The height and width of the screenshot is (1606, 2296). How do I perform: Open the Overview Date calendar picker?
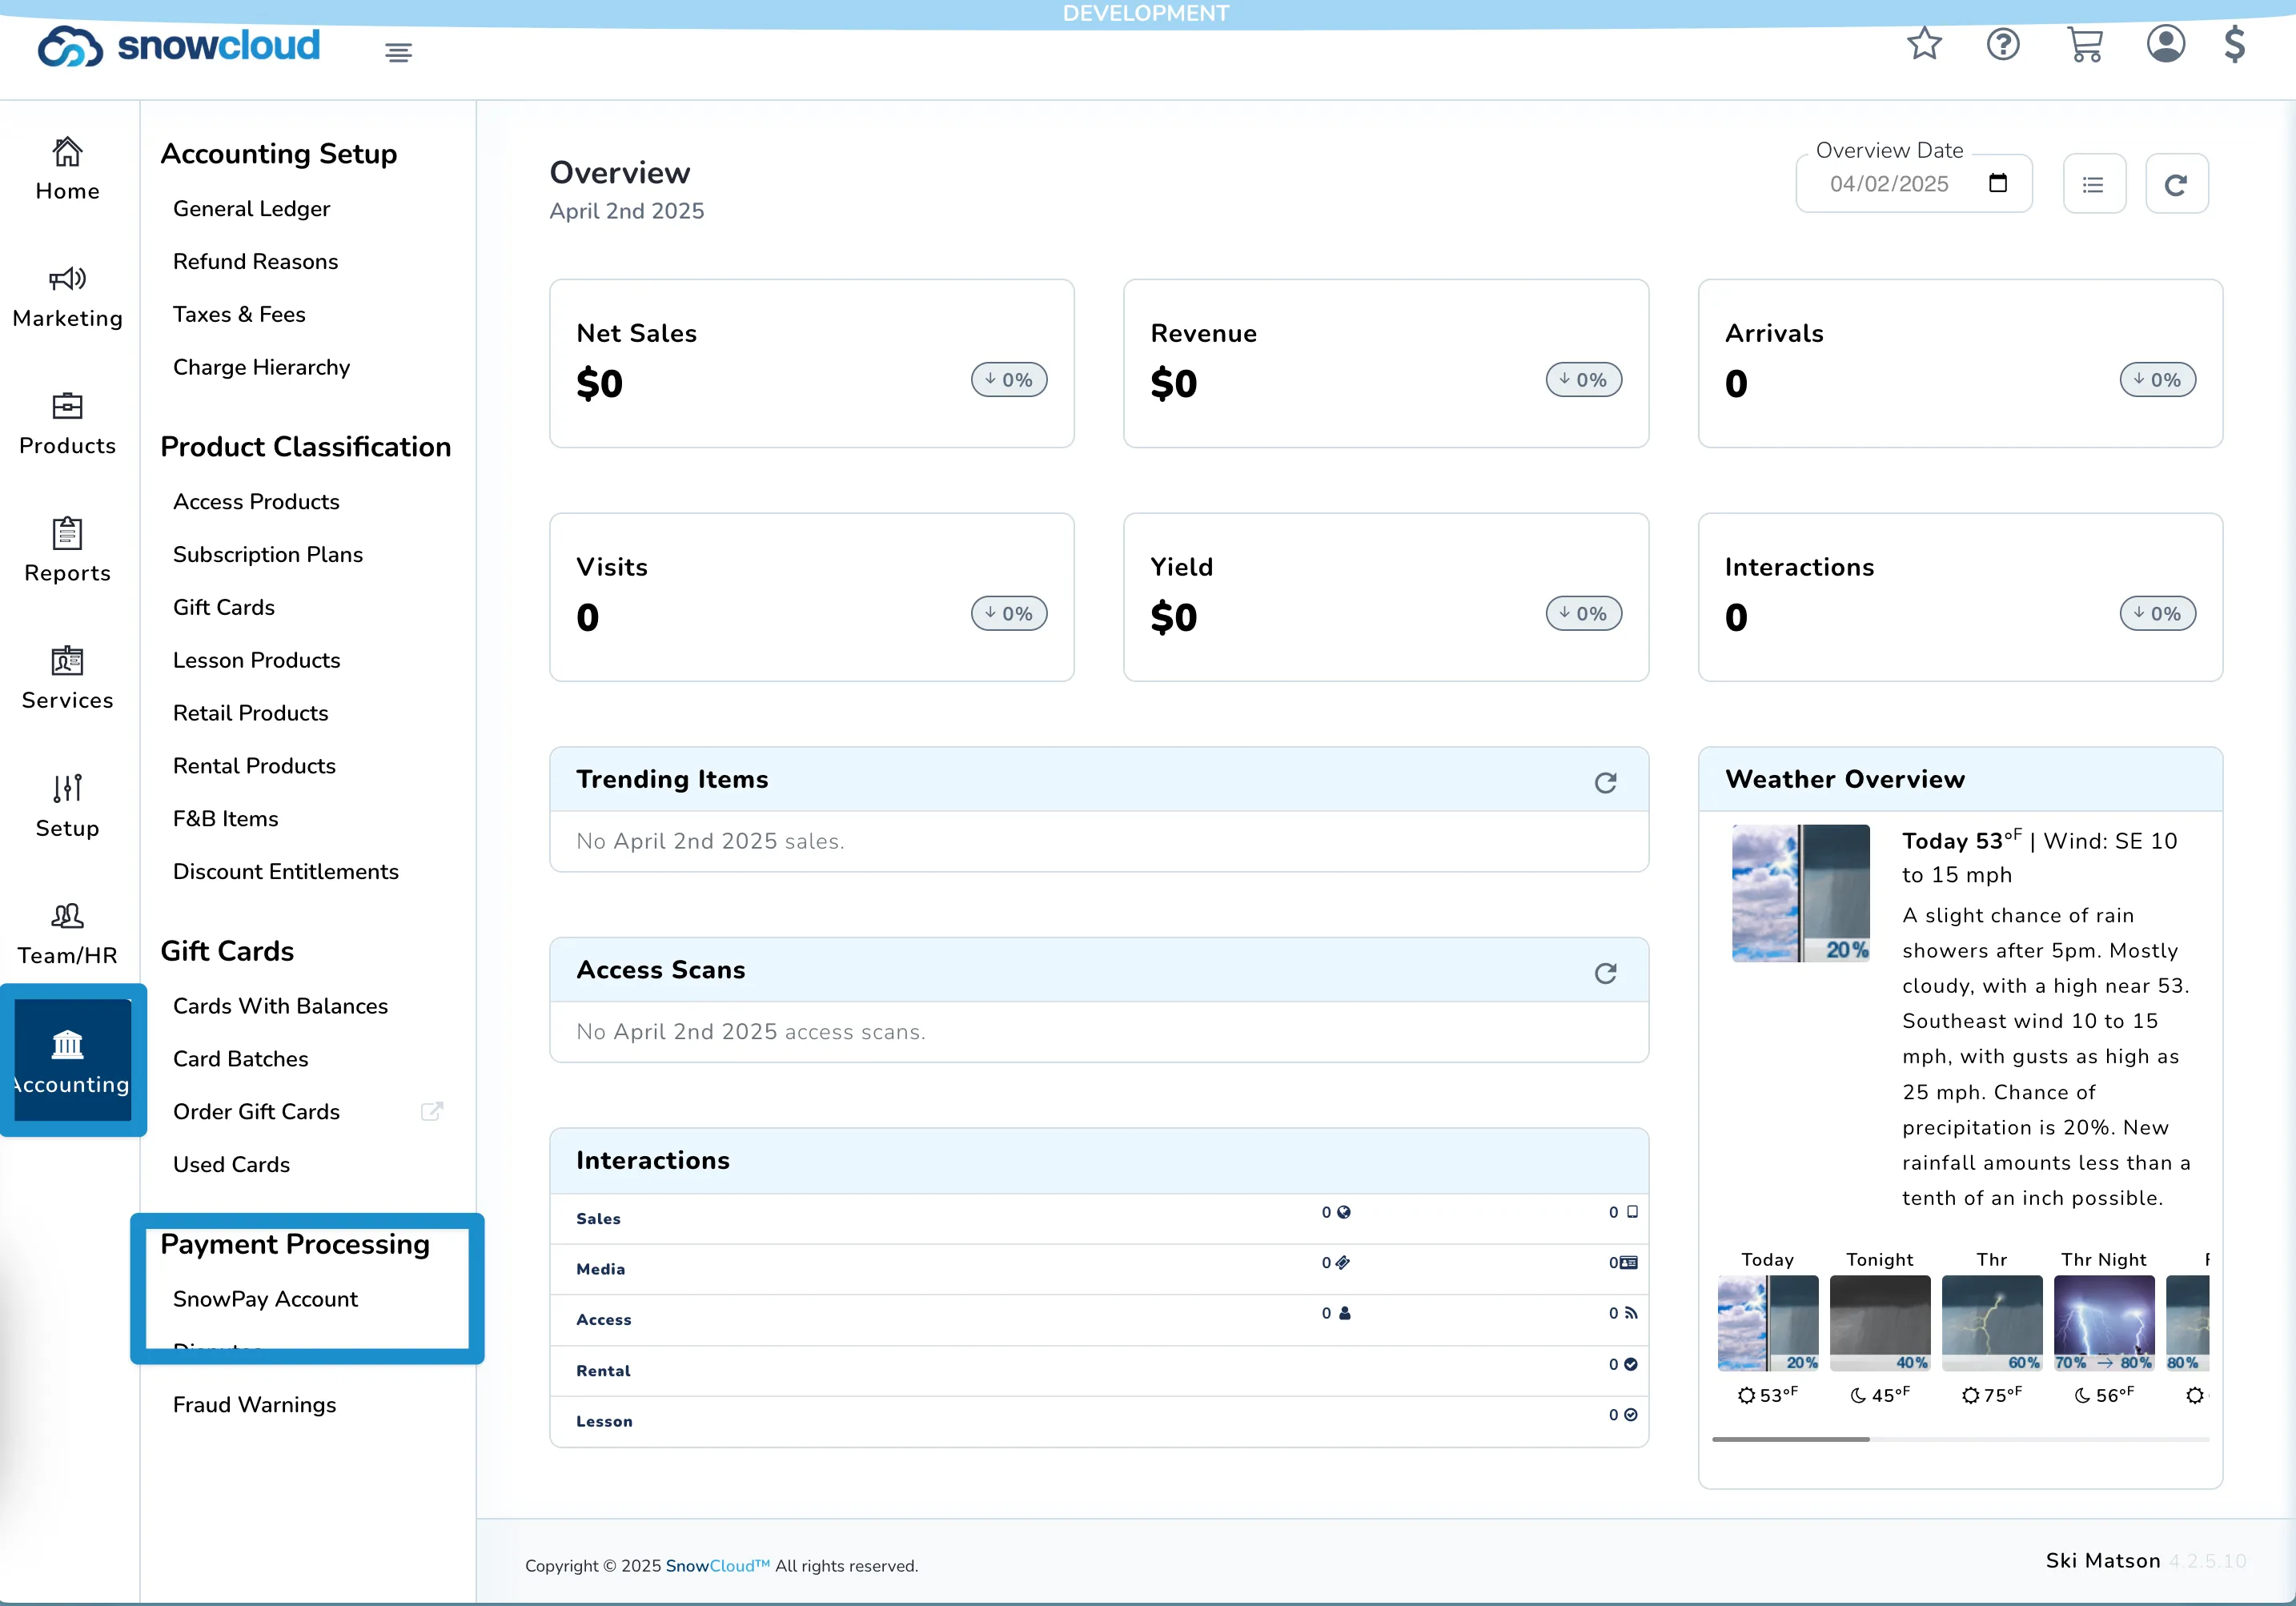pyautogui.click(x=1997, y=183)
